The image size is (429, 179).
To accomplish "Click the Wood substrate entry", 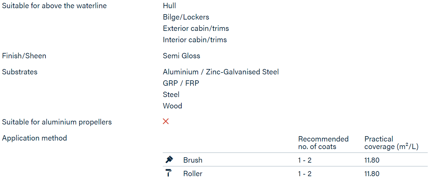I will pyautogui.click(x=173, y=106).
